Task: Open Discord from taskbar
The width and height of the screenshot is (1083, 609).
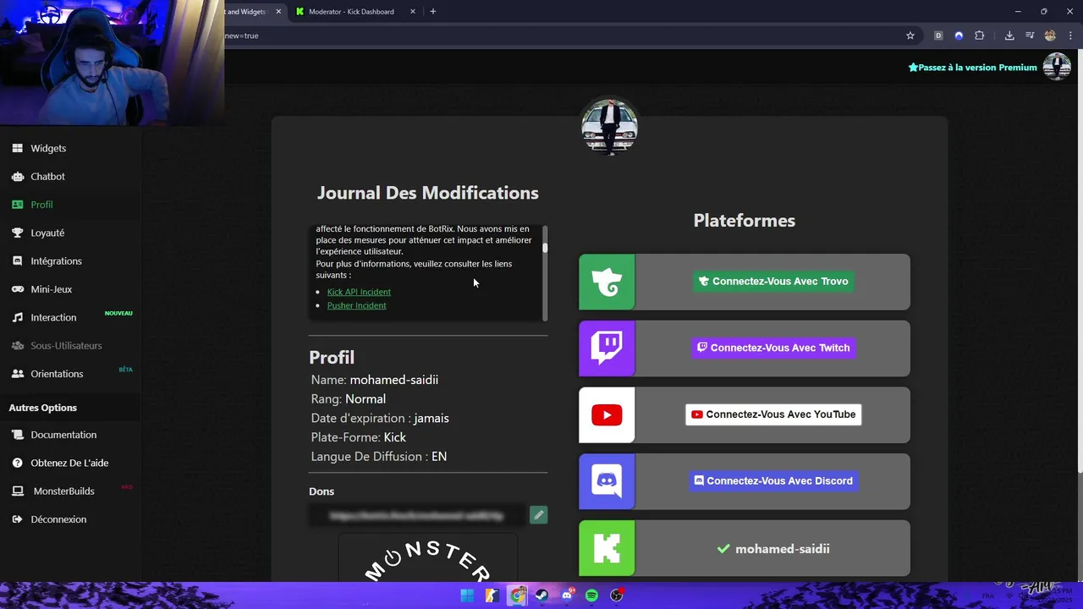Action: click(567, 595)
